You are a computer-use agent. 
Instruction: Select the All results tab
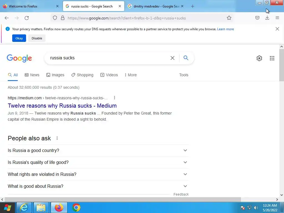[13, 75]
